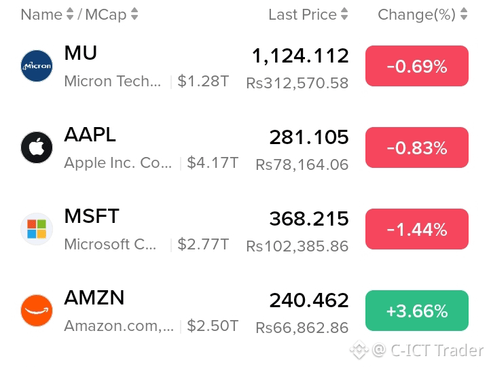
Task: Click the AMZN price 240.462
Action: point(309,300)
